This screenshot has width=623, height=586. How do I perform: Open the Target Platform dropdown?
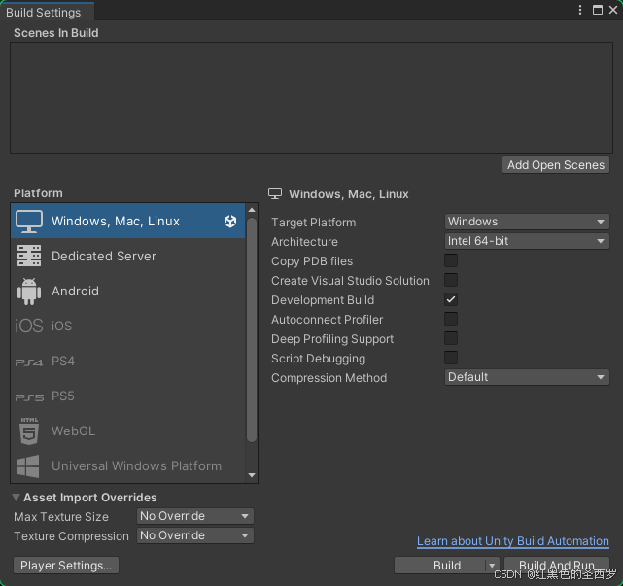[527, 222]
